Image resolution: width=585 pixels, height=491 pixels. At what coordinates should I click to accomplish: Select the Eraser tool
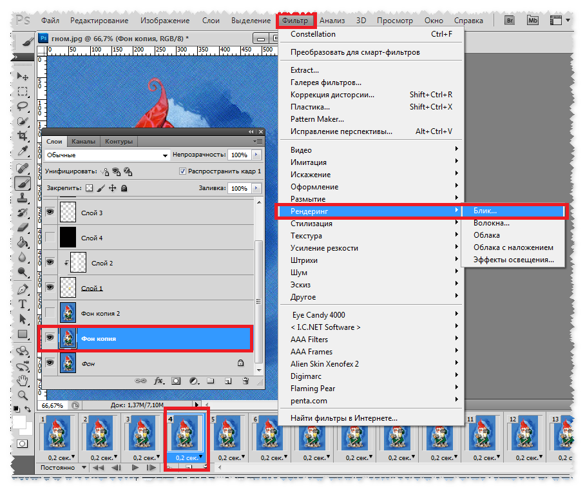[23, 227]
